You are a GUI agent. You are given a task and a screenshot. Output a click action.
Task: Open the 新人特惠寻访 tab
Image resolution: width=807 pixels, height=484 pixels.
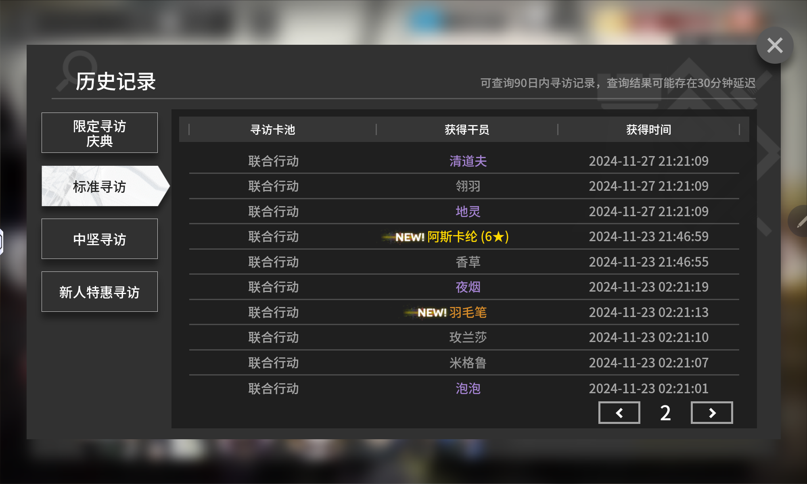tap(100, 292)
